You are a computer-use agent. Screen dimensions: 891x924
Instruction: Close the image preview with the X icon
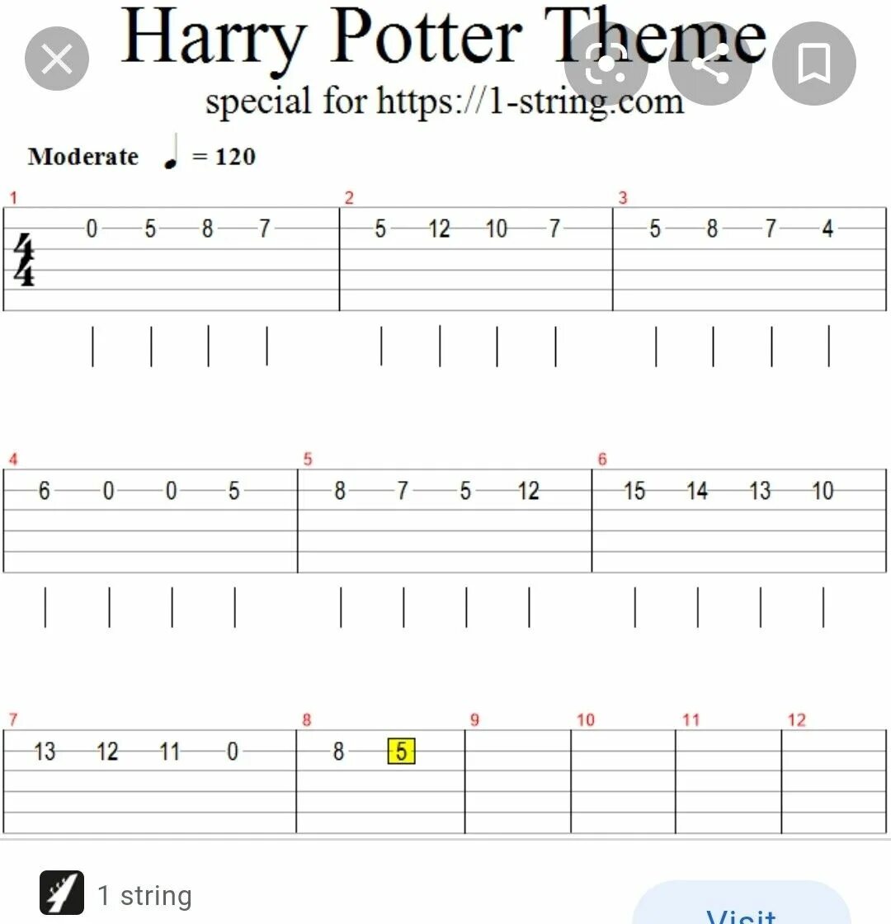[x=57, y=59]
